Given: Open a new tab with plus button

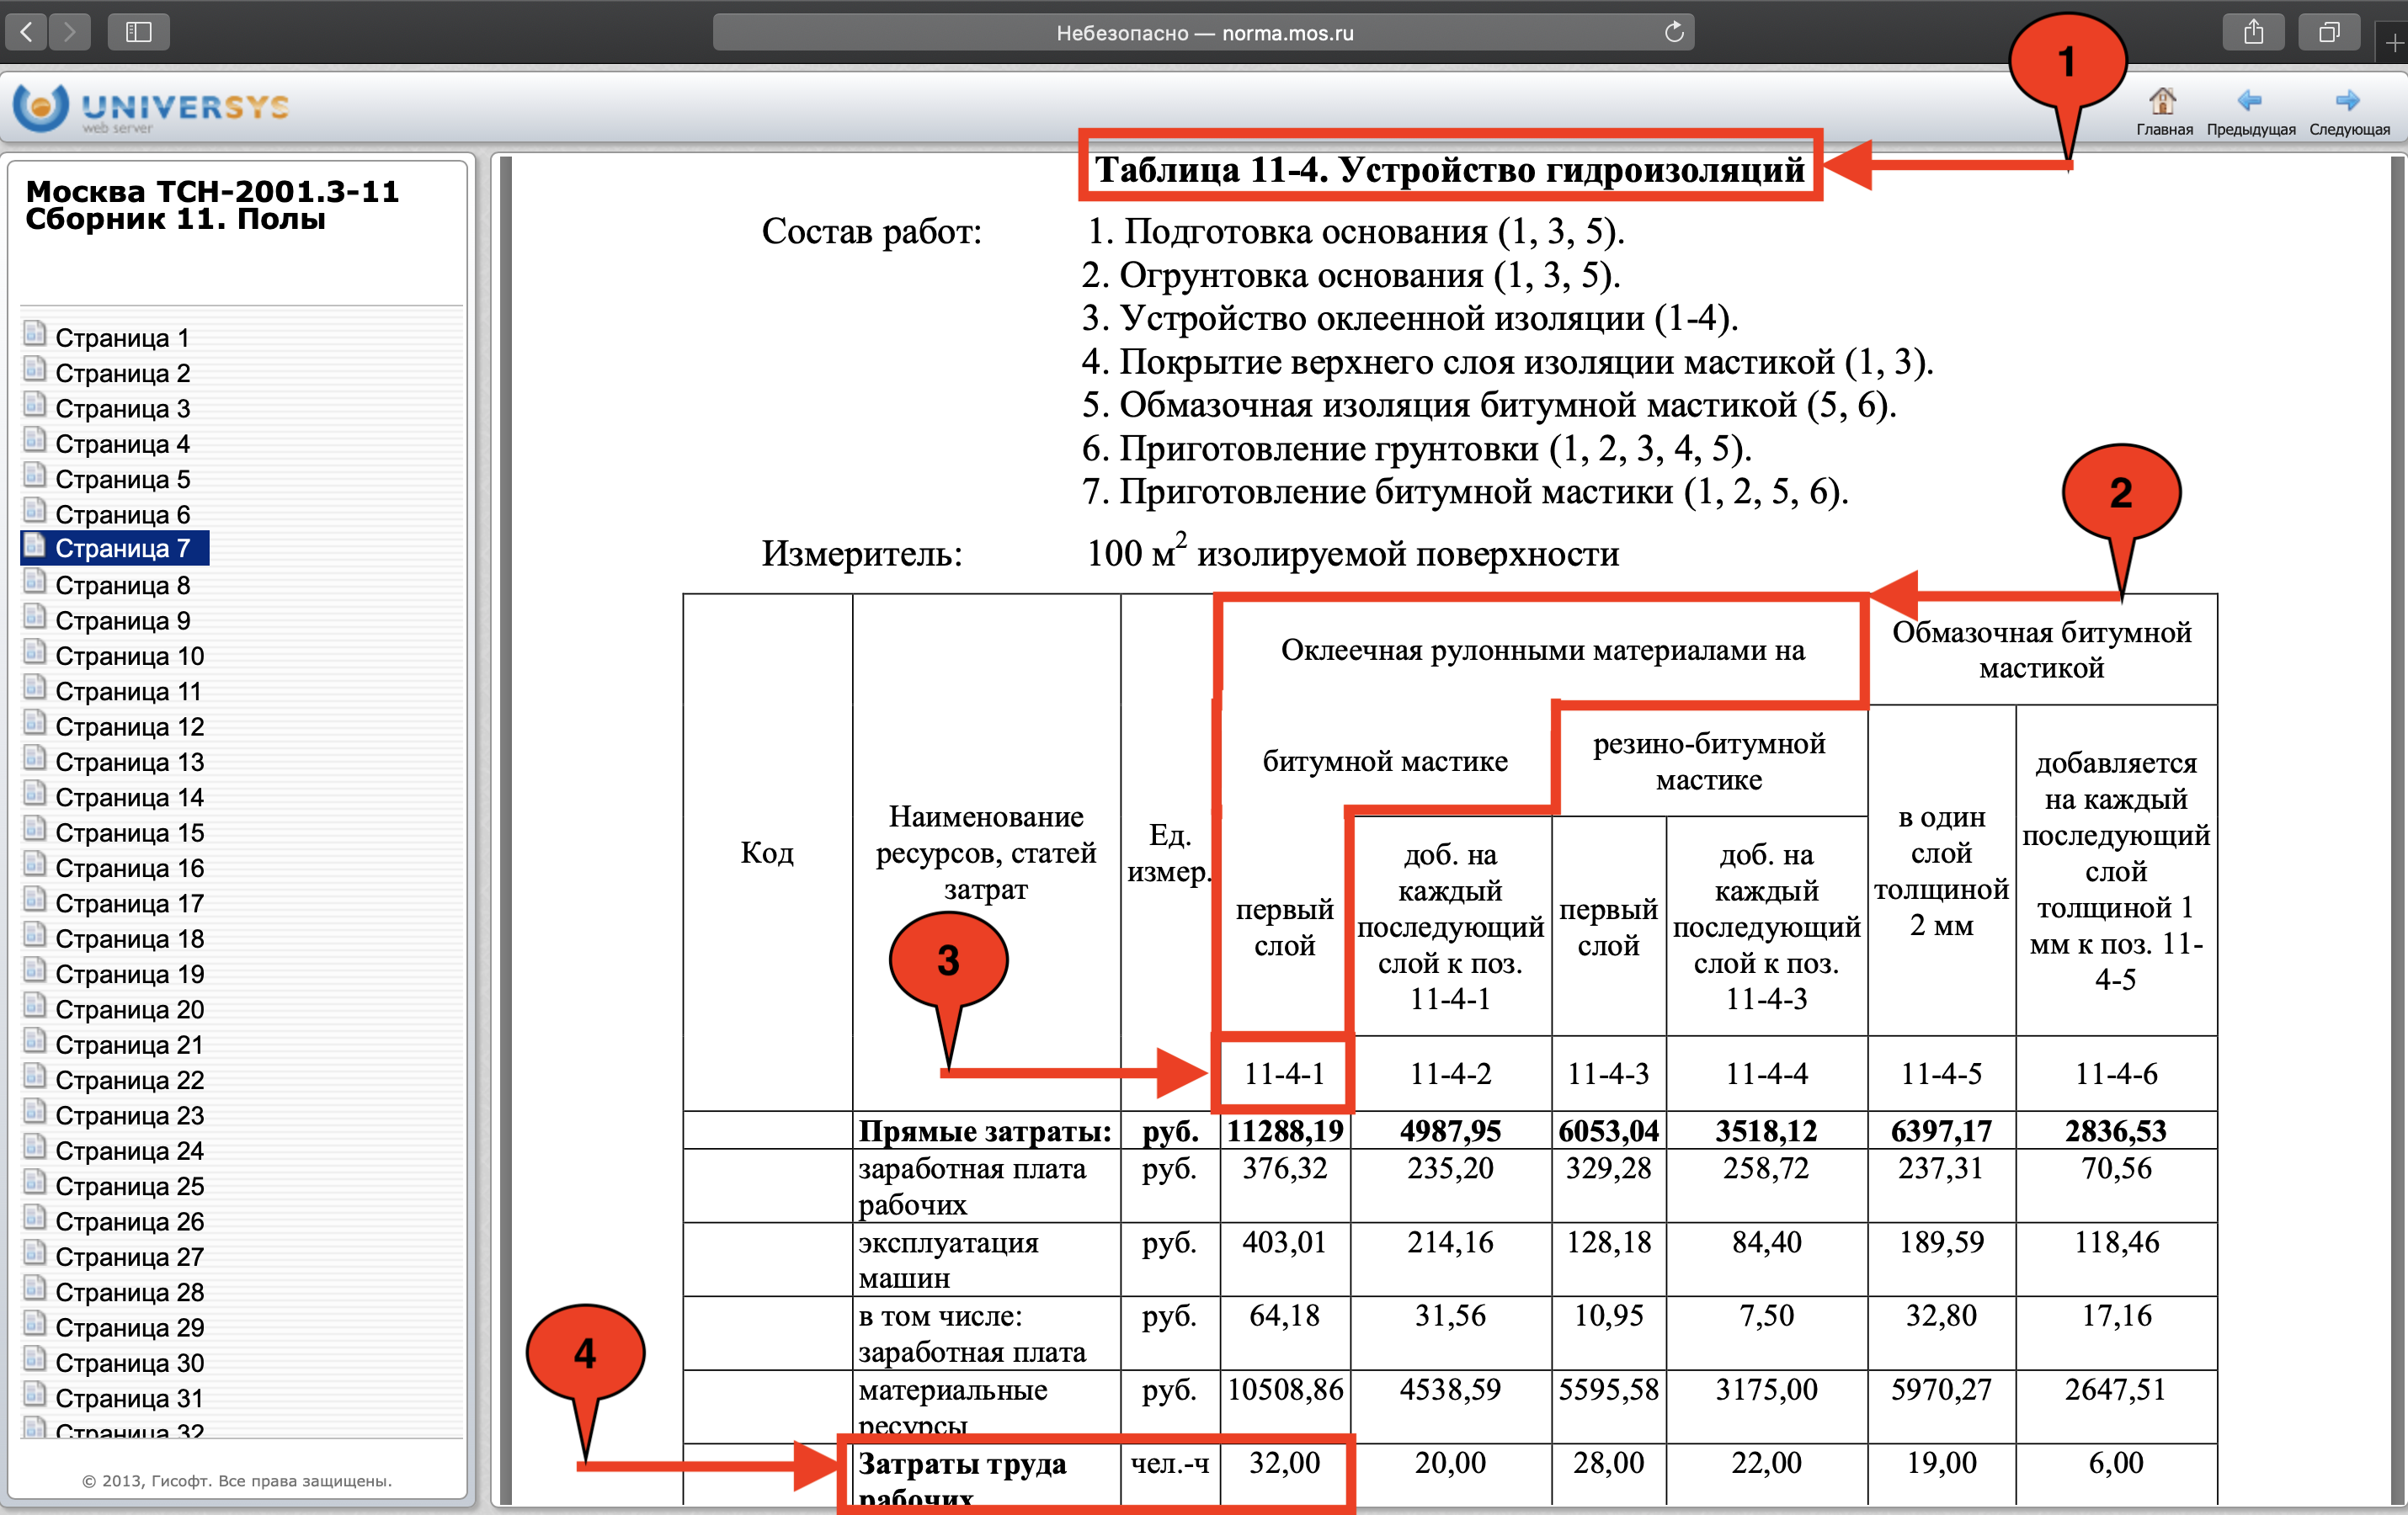Looking at the screenshot, I should pyautogui.click(x=2393, y=43).
